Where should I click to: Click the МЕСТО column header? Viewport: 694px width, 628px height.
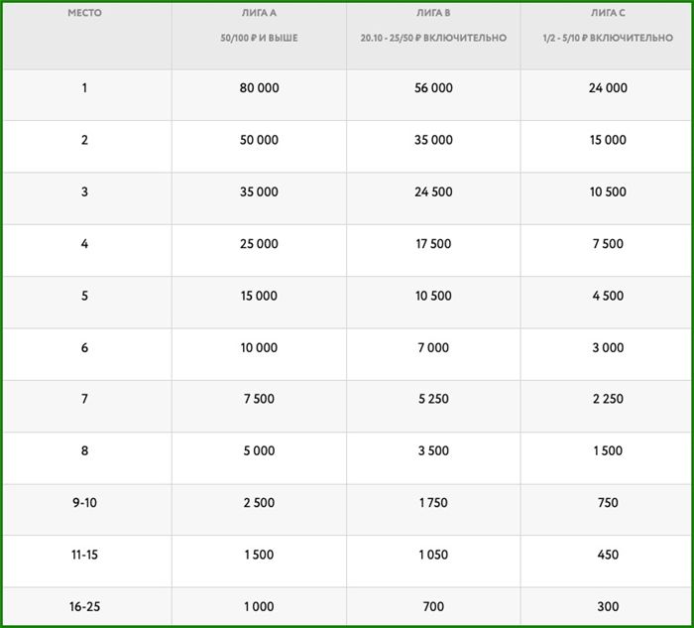[x=84, y=13]
